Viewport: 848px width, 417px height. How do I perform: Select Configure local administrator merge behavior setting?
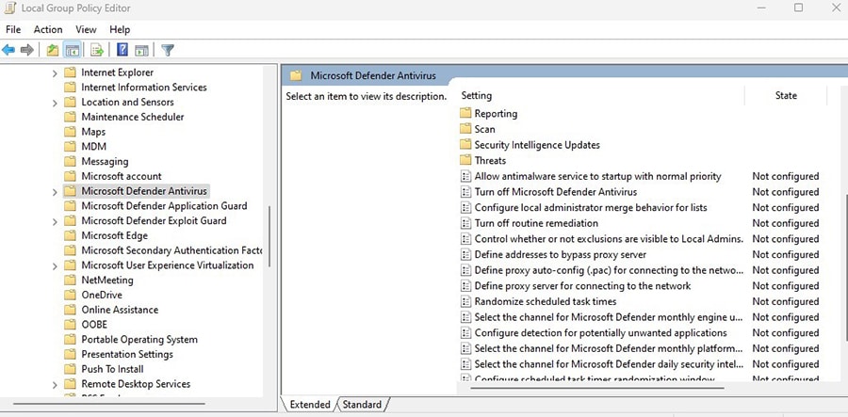(x=591, y=207)
